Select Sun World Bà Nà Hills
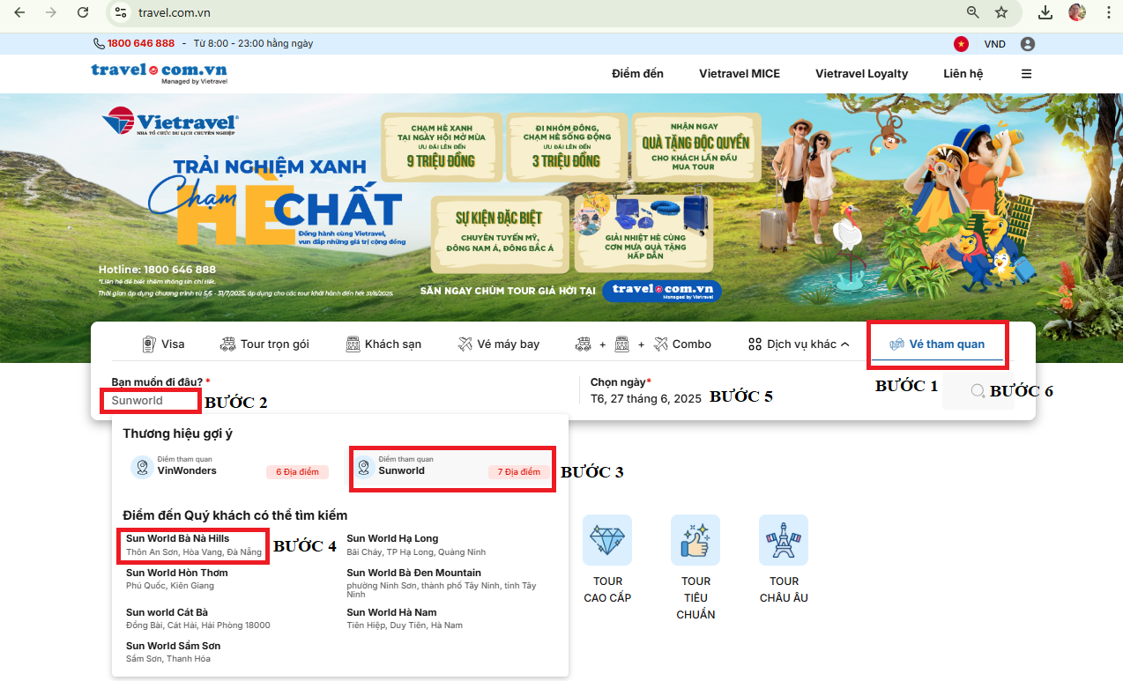Viewport: 1123px width, 681px height. [194, 544]
